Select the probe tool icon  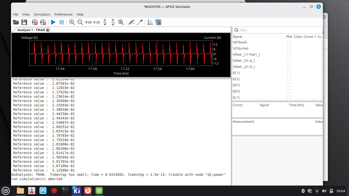[131, 22]
